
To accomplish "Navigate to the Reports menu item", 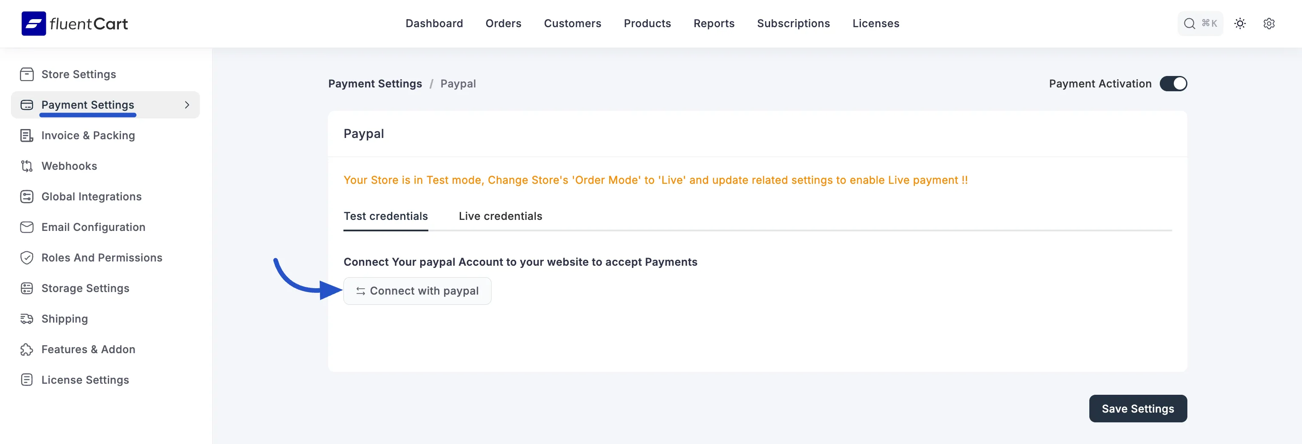I will [x=714, y=23].
